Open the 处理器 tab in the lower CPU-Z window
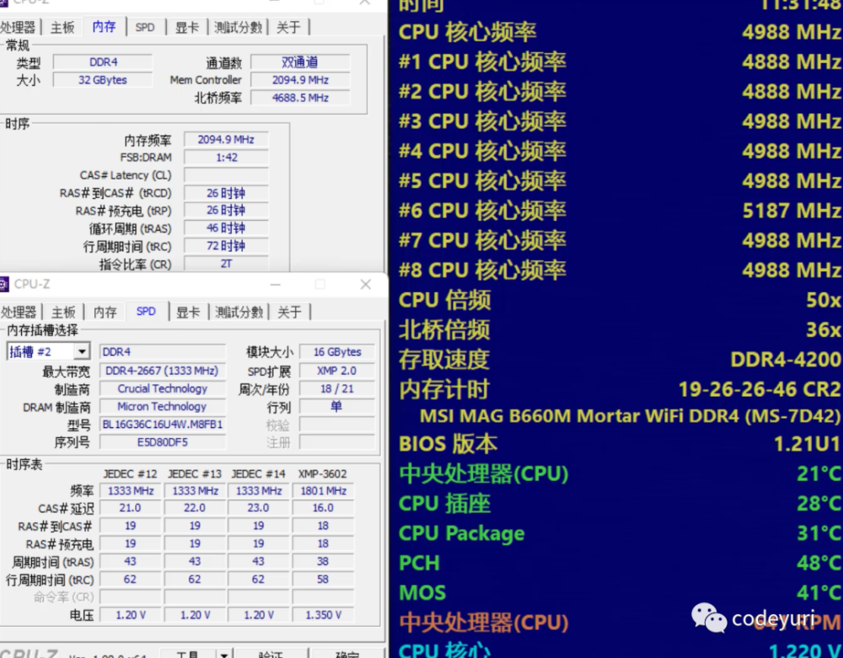 coord(19,312)
